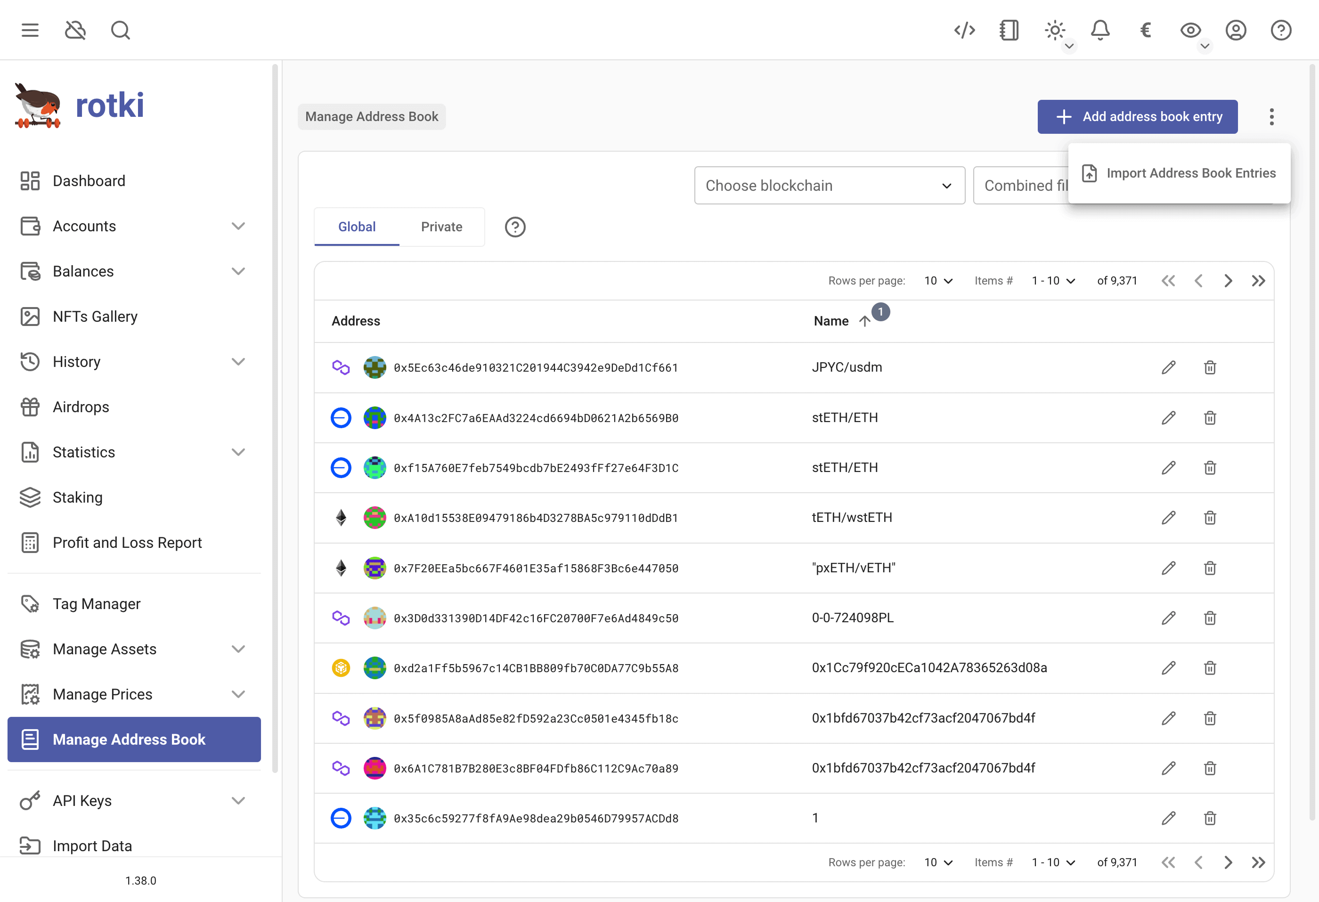
Task: Go to previous page in top pagination
Action: pyautogui.click(x=1198, y=281)
